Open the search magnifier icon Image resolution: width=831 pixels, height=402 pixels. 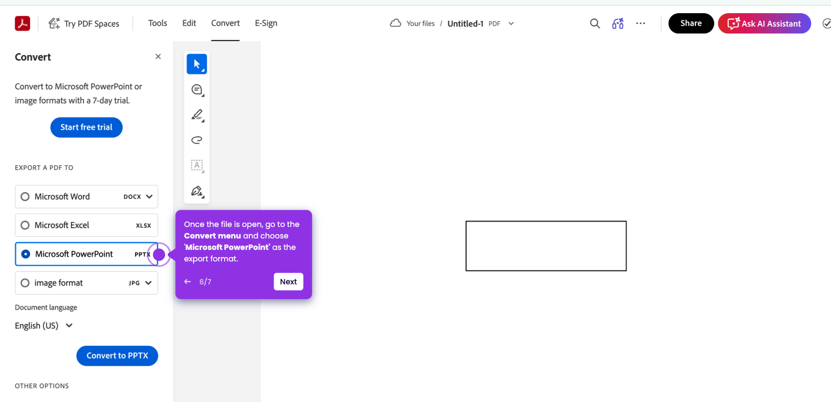point(595,24)
